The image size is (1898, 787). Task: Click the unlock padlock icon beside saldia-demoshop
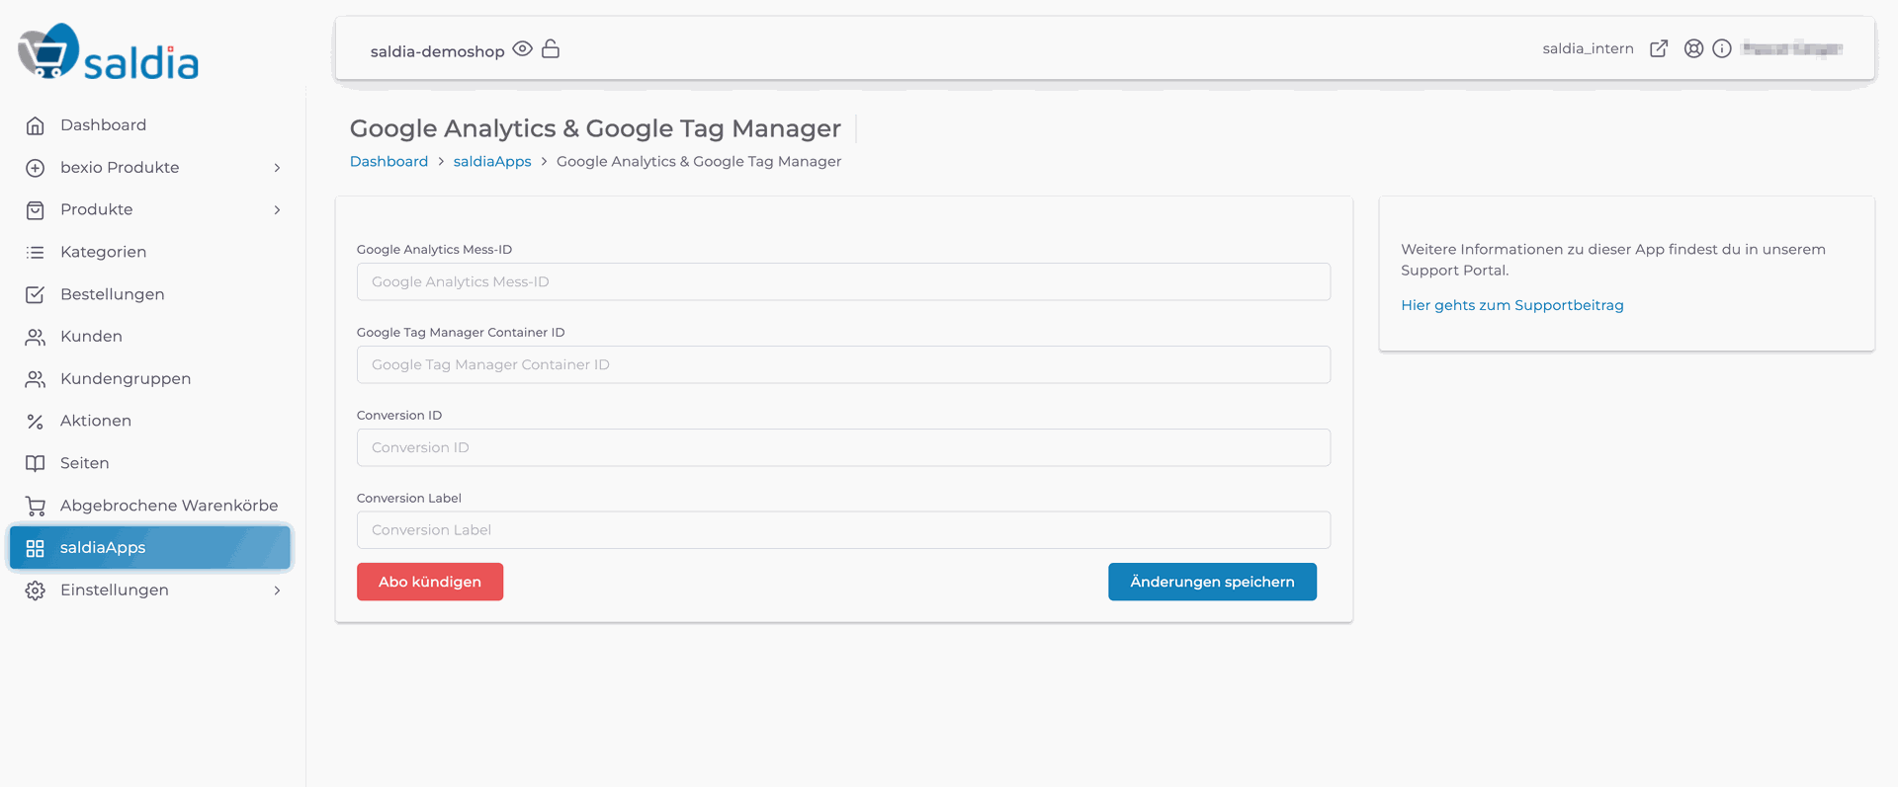551,48
